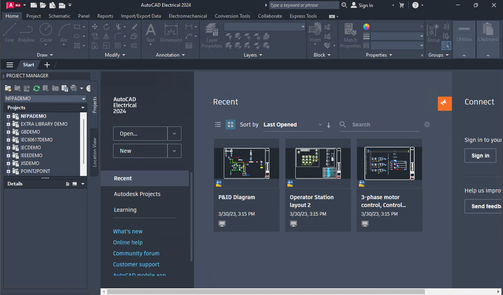Click the Open Project icon in Project Manager
This screenshot has height=295, width=503.
pyautogui.click(x=8, y=88)
